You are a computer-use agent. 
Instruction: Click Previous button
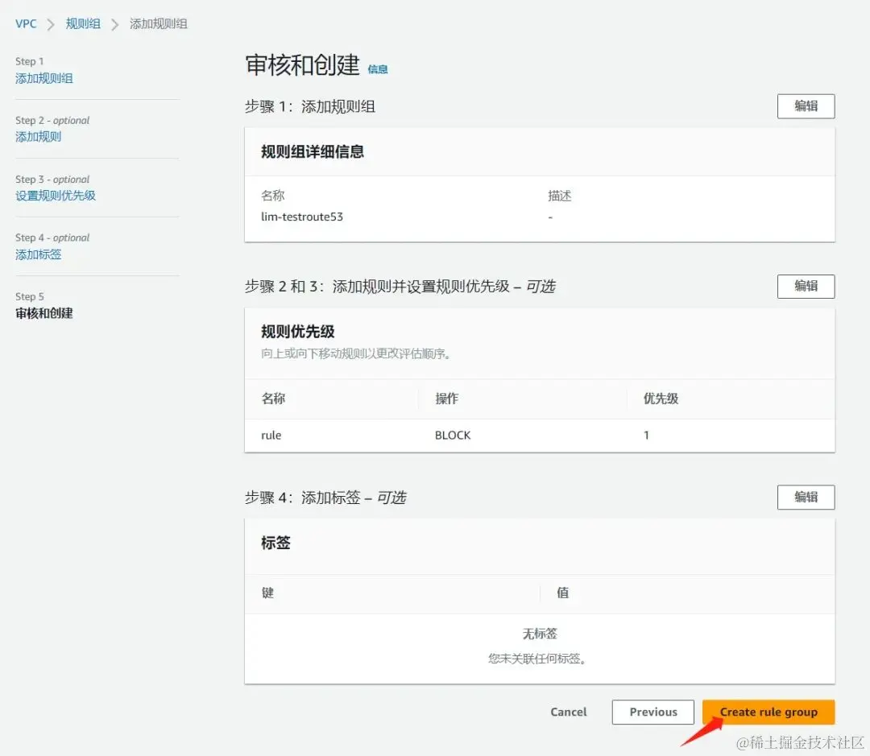pyautogui.click(x=653, y=712)
